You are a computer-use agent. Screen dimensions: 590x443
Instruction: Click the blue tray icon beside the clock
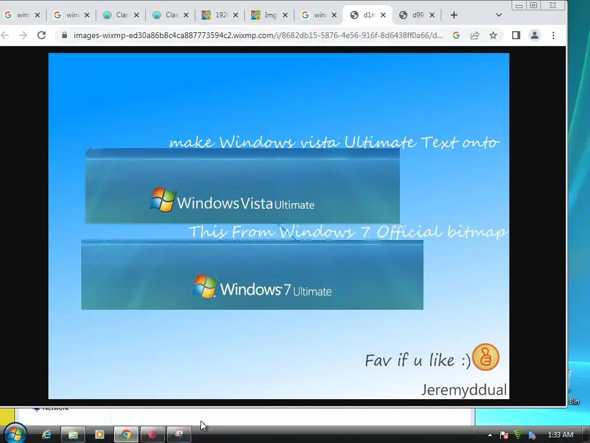tap(532, 435)
